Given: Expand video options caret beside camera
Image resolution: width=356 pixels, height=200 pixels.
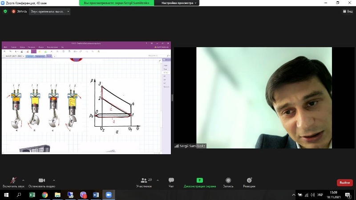Looking at the screenshot, I should (54, 180).
